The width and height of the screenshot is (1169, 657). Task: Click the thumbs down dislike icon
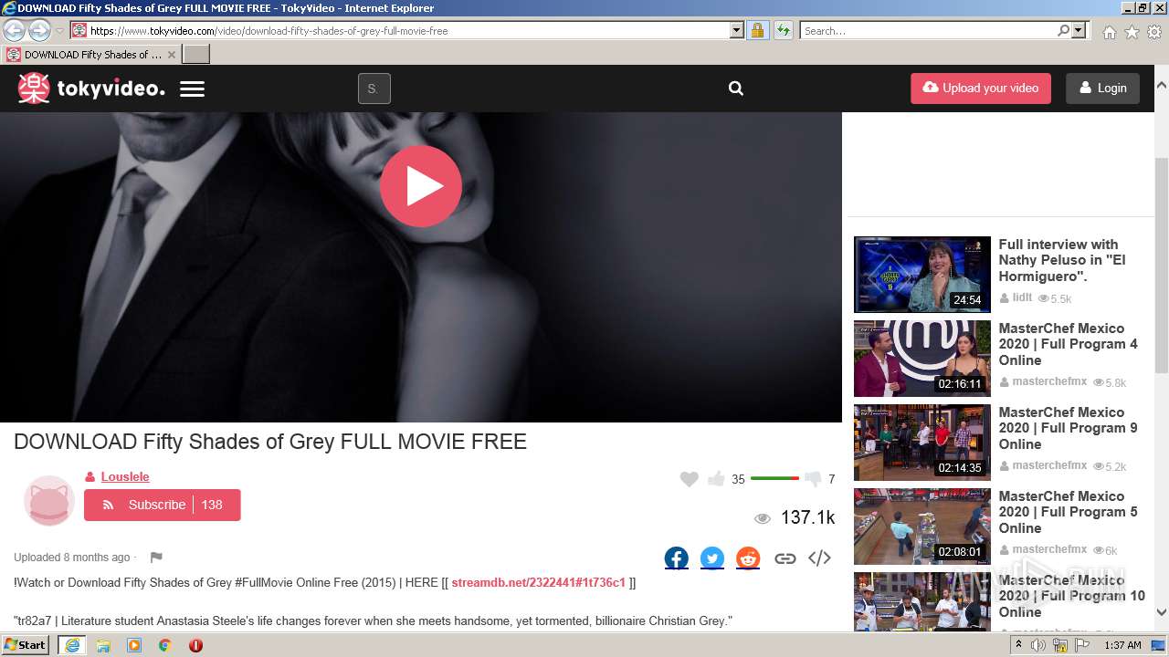click(x=813, y=479)
